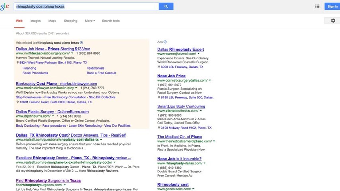Viewport: 340px width, 191px height.
Task: Click Laser Skin Resurfacing sitelink
Action: click(x=85, y=126)
